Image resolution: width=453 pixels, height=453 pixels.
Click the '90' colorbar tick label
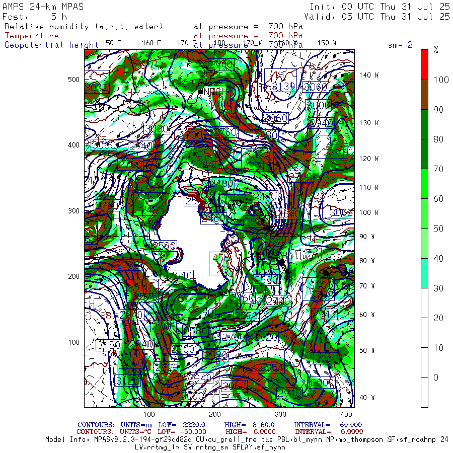(x=438, y=110)
